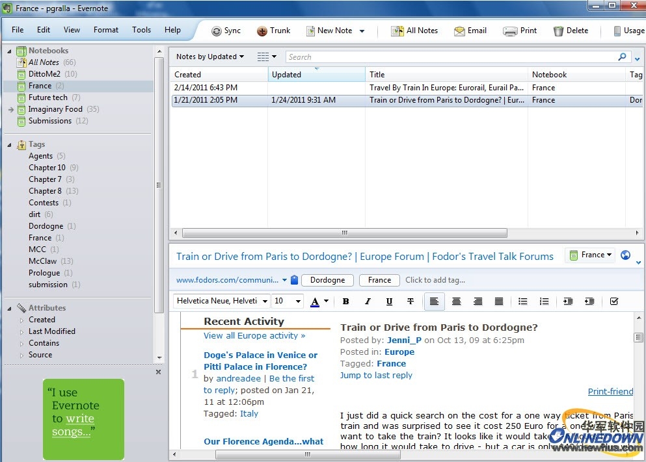Justify the text
The width and height of the screenshot is (646, 462).
click(498, 302)
